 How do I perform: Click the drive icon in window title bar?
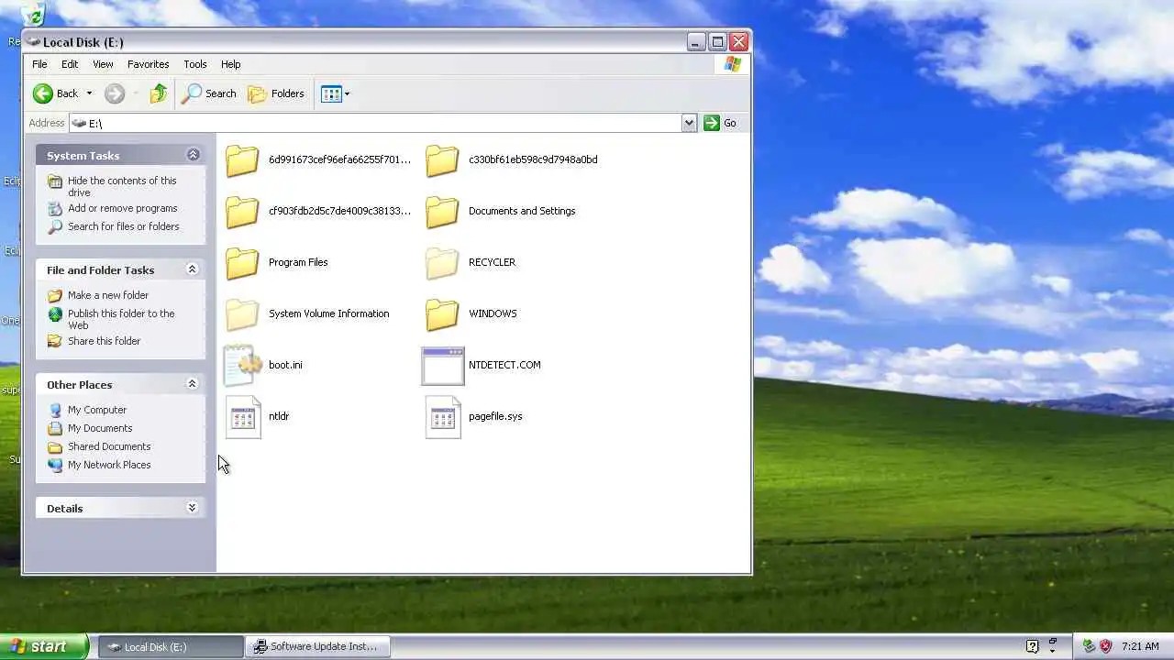tap(33, 41)
